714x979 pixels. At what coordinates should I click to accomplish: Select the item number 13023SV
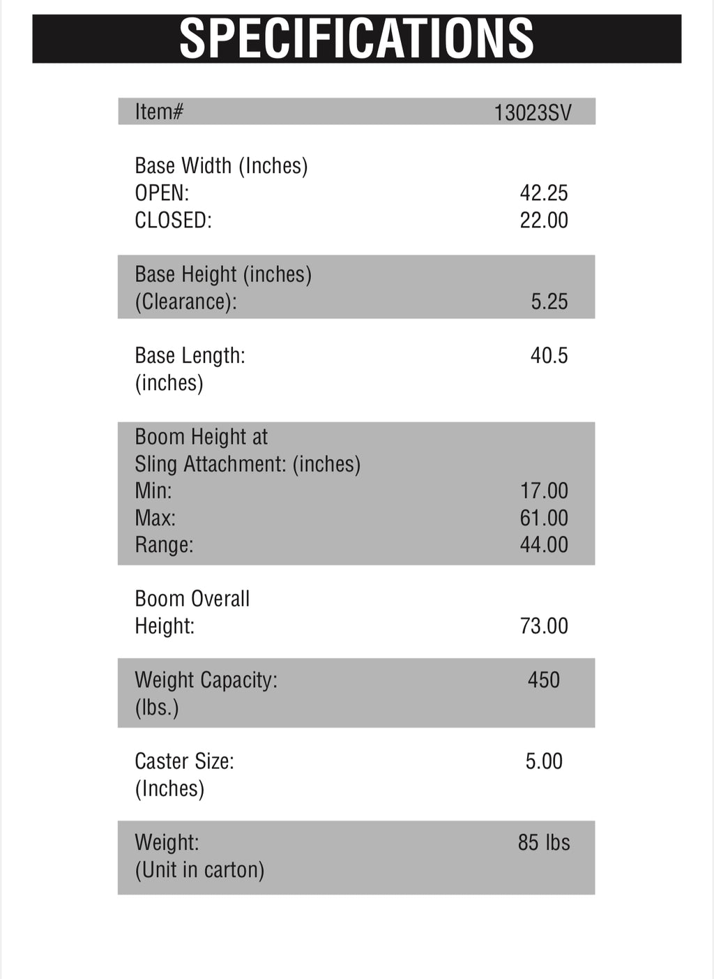(533, 112)
